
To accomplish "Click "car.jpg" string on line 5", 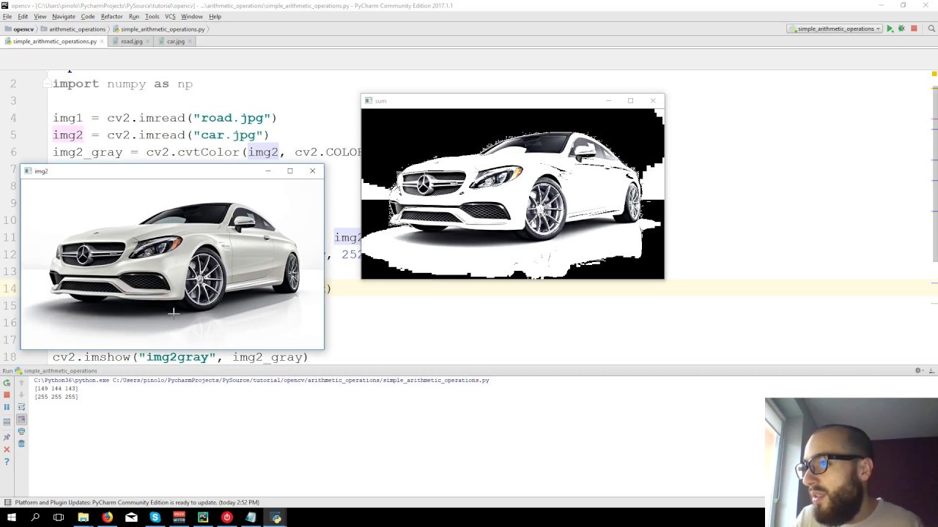I will pyautogui.click(x=227, y=135).
